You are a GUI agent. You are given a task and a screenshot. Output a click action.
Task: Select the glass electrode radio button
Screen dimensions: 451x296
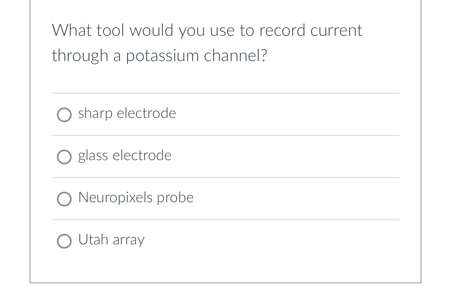(64, 157)
